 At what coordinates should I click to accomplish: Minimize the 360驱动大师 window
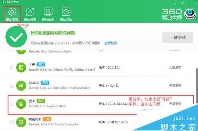click(x=189, y=3)
